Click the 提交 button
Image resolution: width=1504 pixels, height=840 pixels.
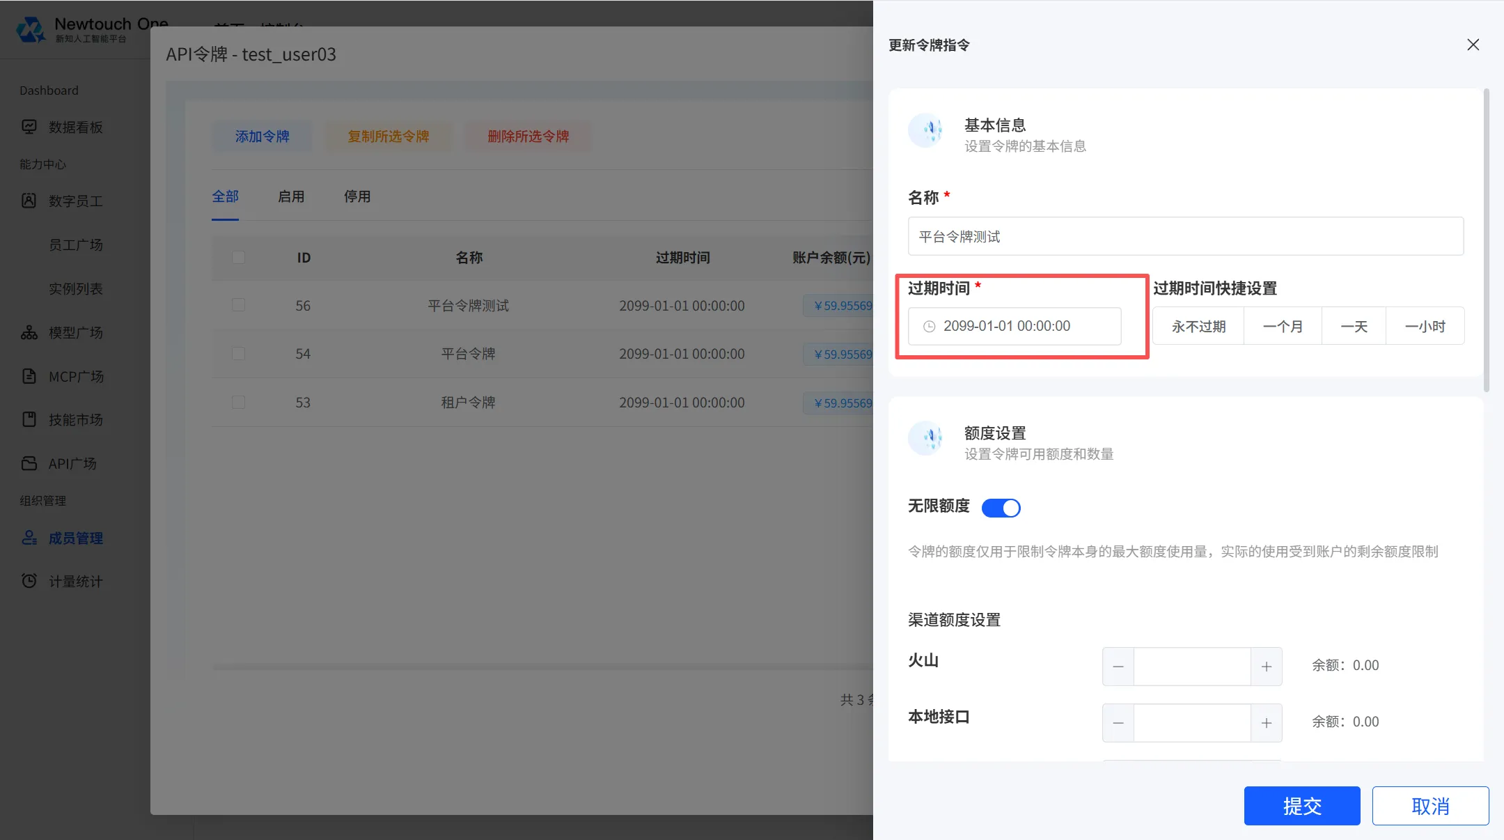(x=1302, y=806)
